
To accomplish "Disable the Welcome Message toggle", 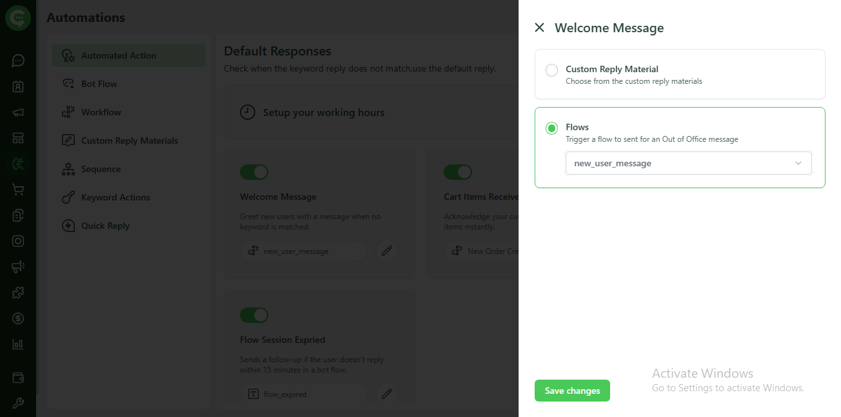I will coord(253,171).
